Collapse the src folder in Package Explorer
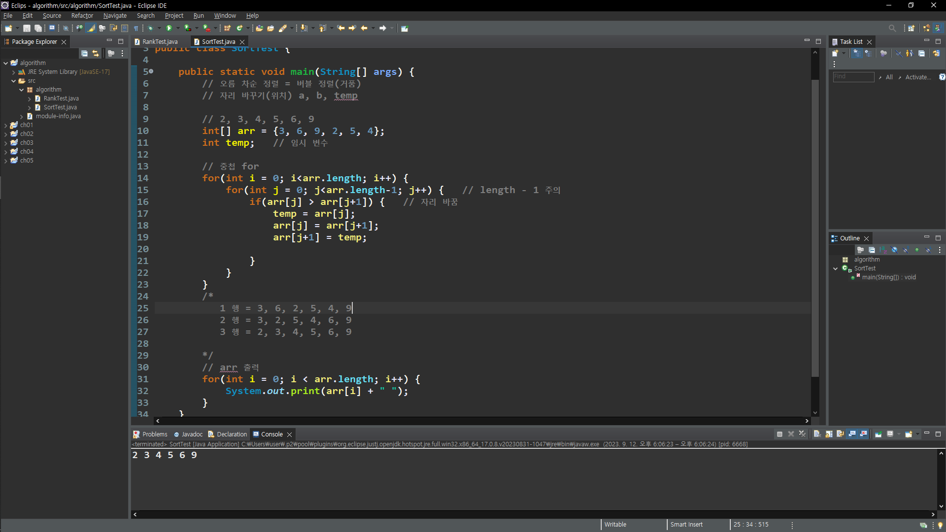 click(x=13, y=81)
